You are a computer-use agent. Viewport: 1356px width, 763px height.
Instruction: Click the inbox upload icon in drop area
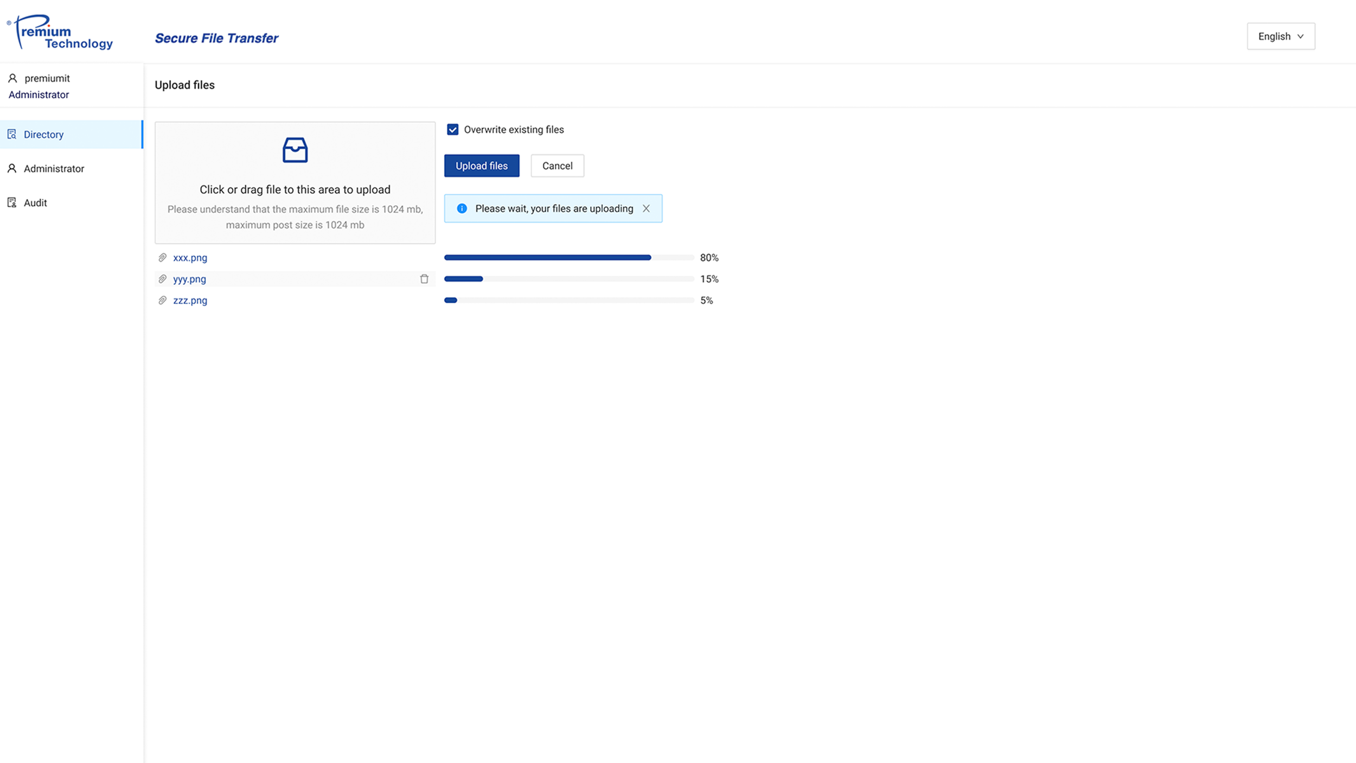coord(295,150)
